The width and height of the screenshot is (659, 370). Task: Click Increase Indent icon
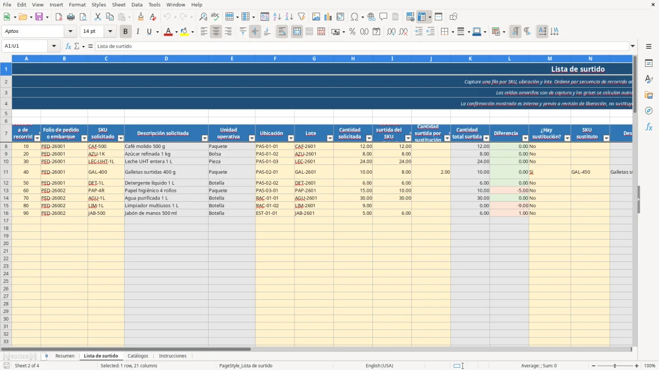[418, 32]
